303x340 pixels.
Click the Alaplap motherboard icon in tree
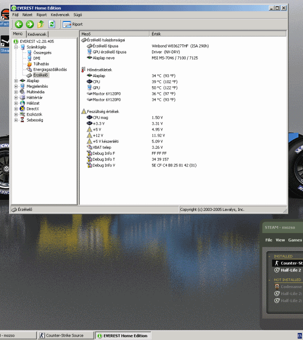click(22, 81)
